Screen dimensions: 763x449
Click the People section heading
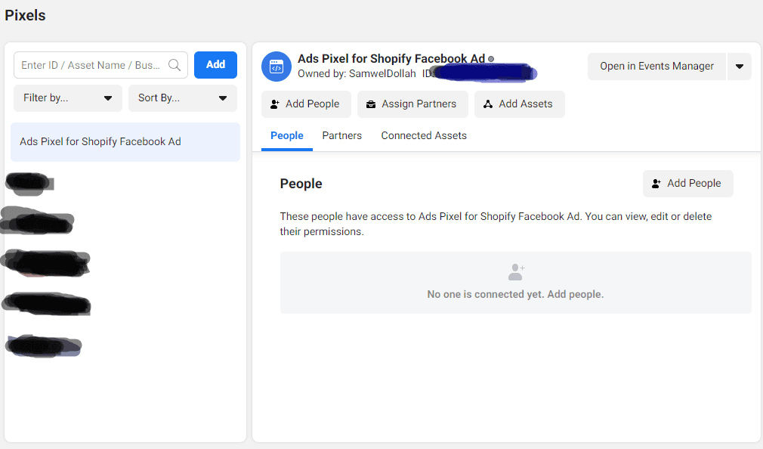[x=301, y=184]
